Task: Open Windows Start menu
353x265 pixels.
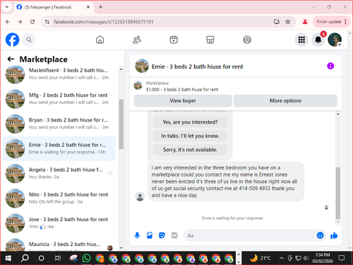Action: 8,258
